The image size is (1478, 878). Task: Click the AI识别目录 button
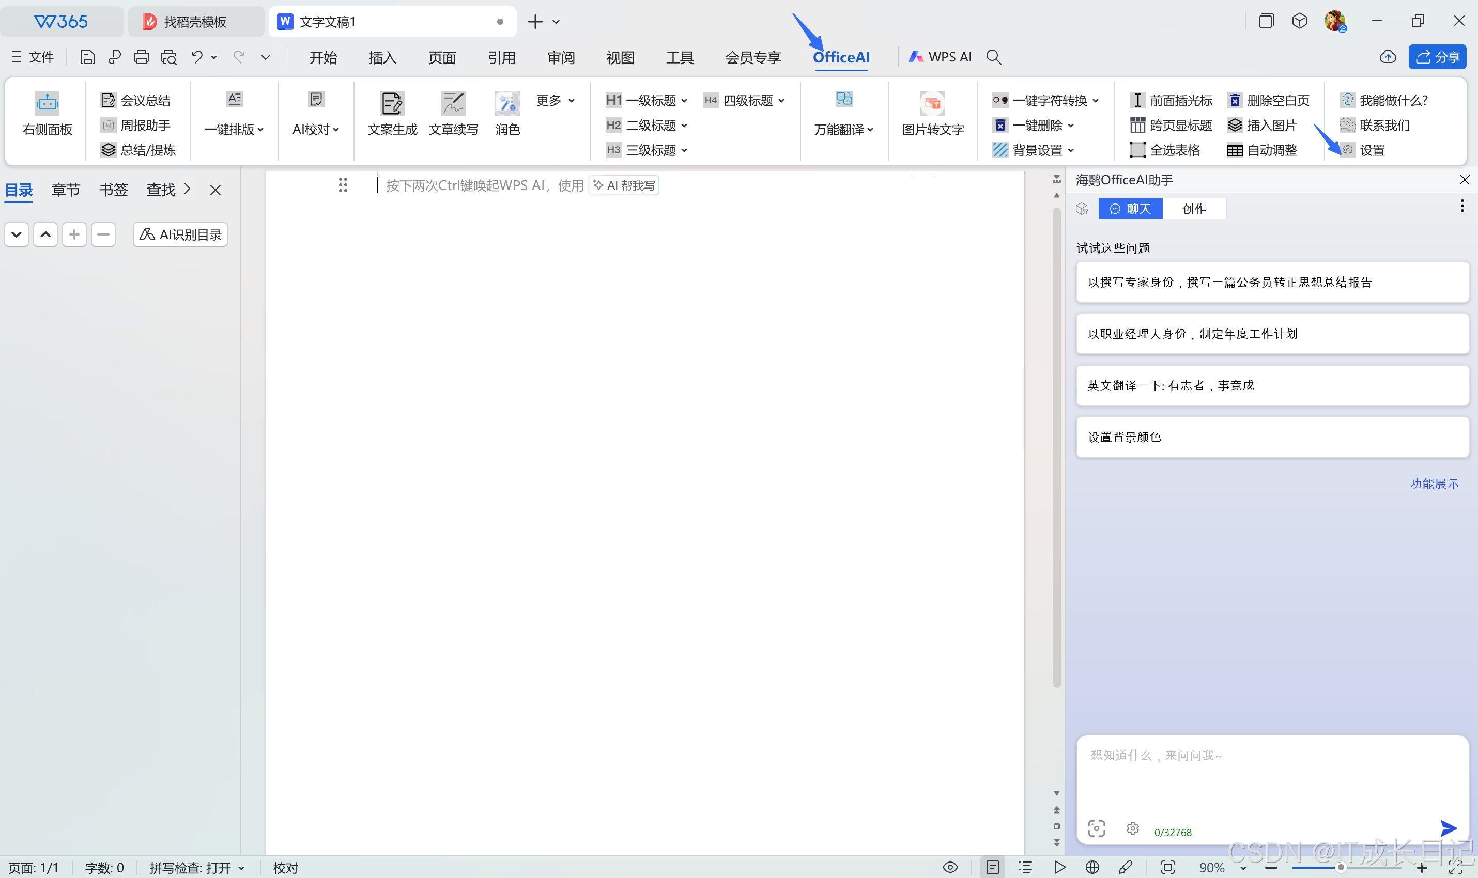(180, 235)
